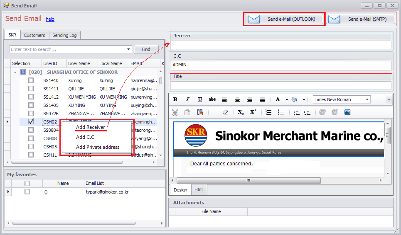Click into the Receiver field
Screen dimensions: 401x235
point(281,45)
